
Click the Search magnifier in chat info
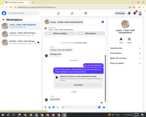pos(129,39)
